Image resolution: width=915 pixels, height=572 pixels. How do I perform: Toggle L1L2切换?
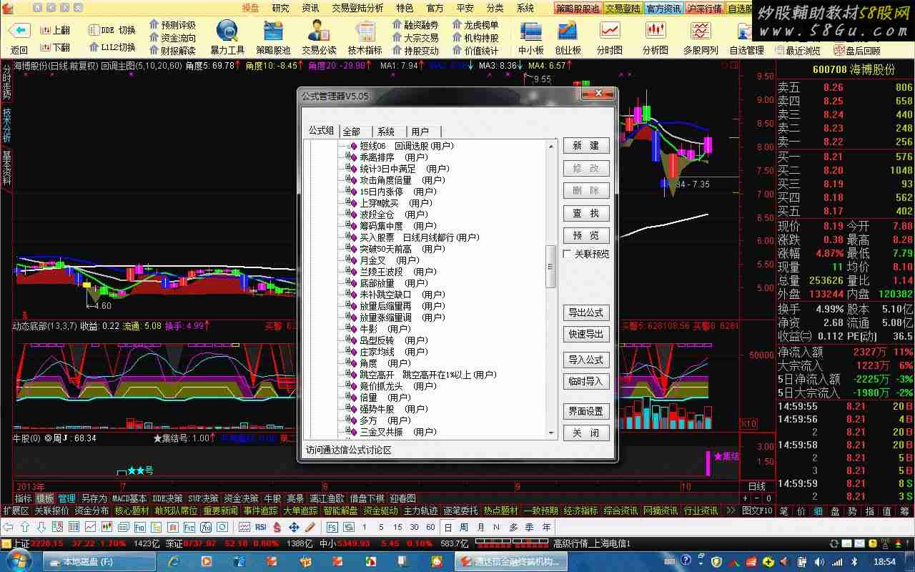point(112,47)
